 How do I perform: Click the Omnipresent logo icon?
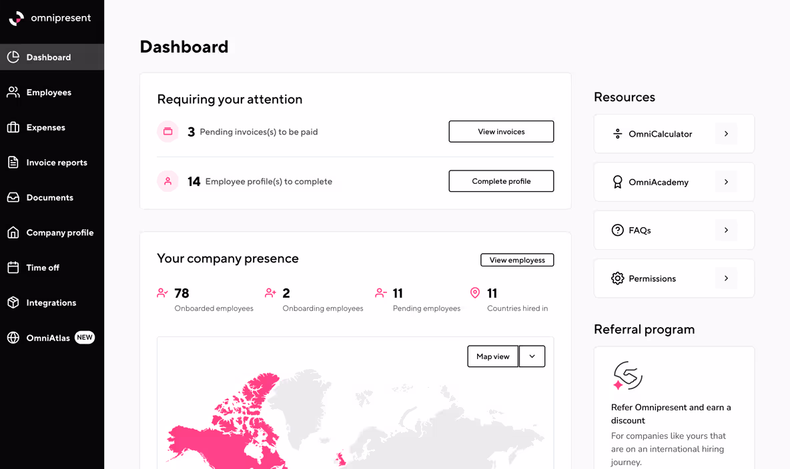[x=16, y=19]
